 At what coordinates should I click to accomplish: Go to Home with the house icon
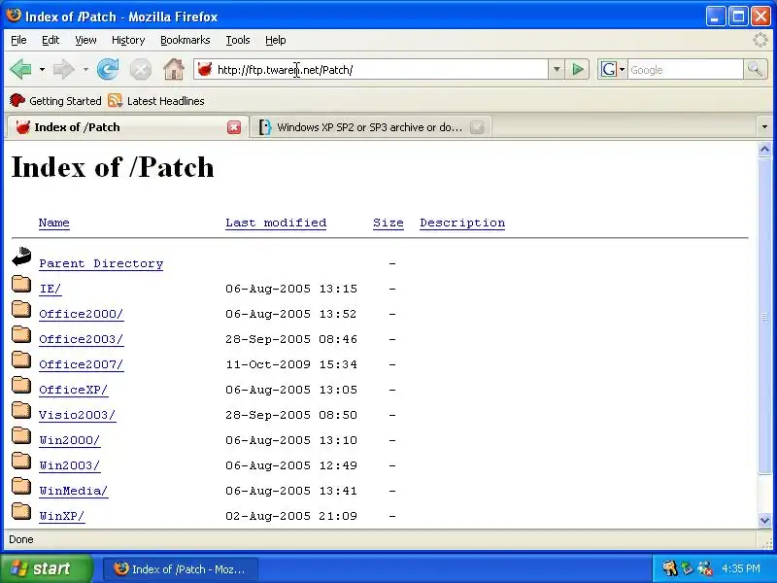[174, 69]
